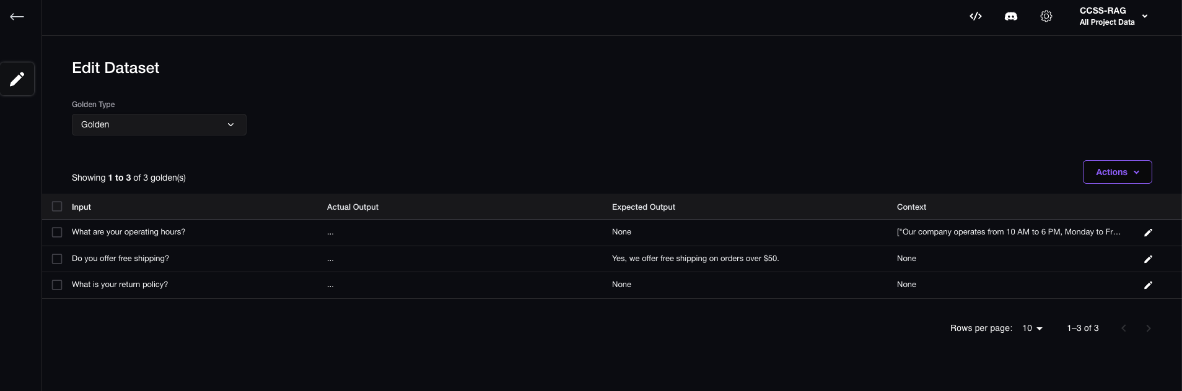Image resolution: width=1182 pixels, height=391 pixels.
Task: Edit the free shipping golden row
Action: [1148, 259]
